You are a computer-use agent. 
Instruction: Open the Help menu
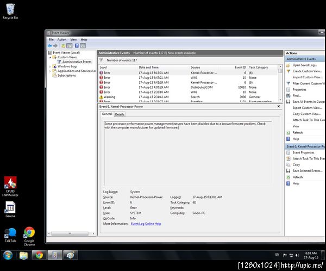click(x=84, y=40)
